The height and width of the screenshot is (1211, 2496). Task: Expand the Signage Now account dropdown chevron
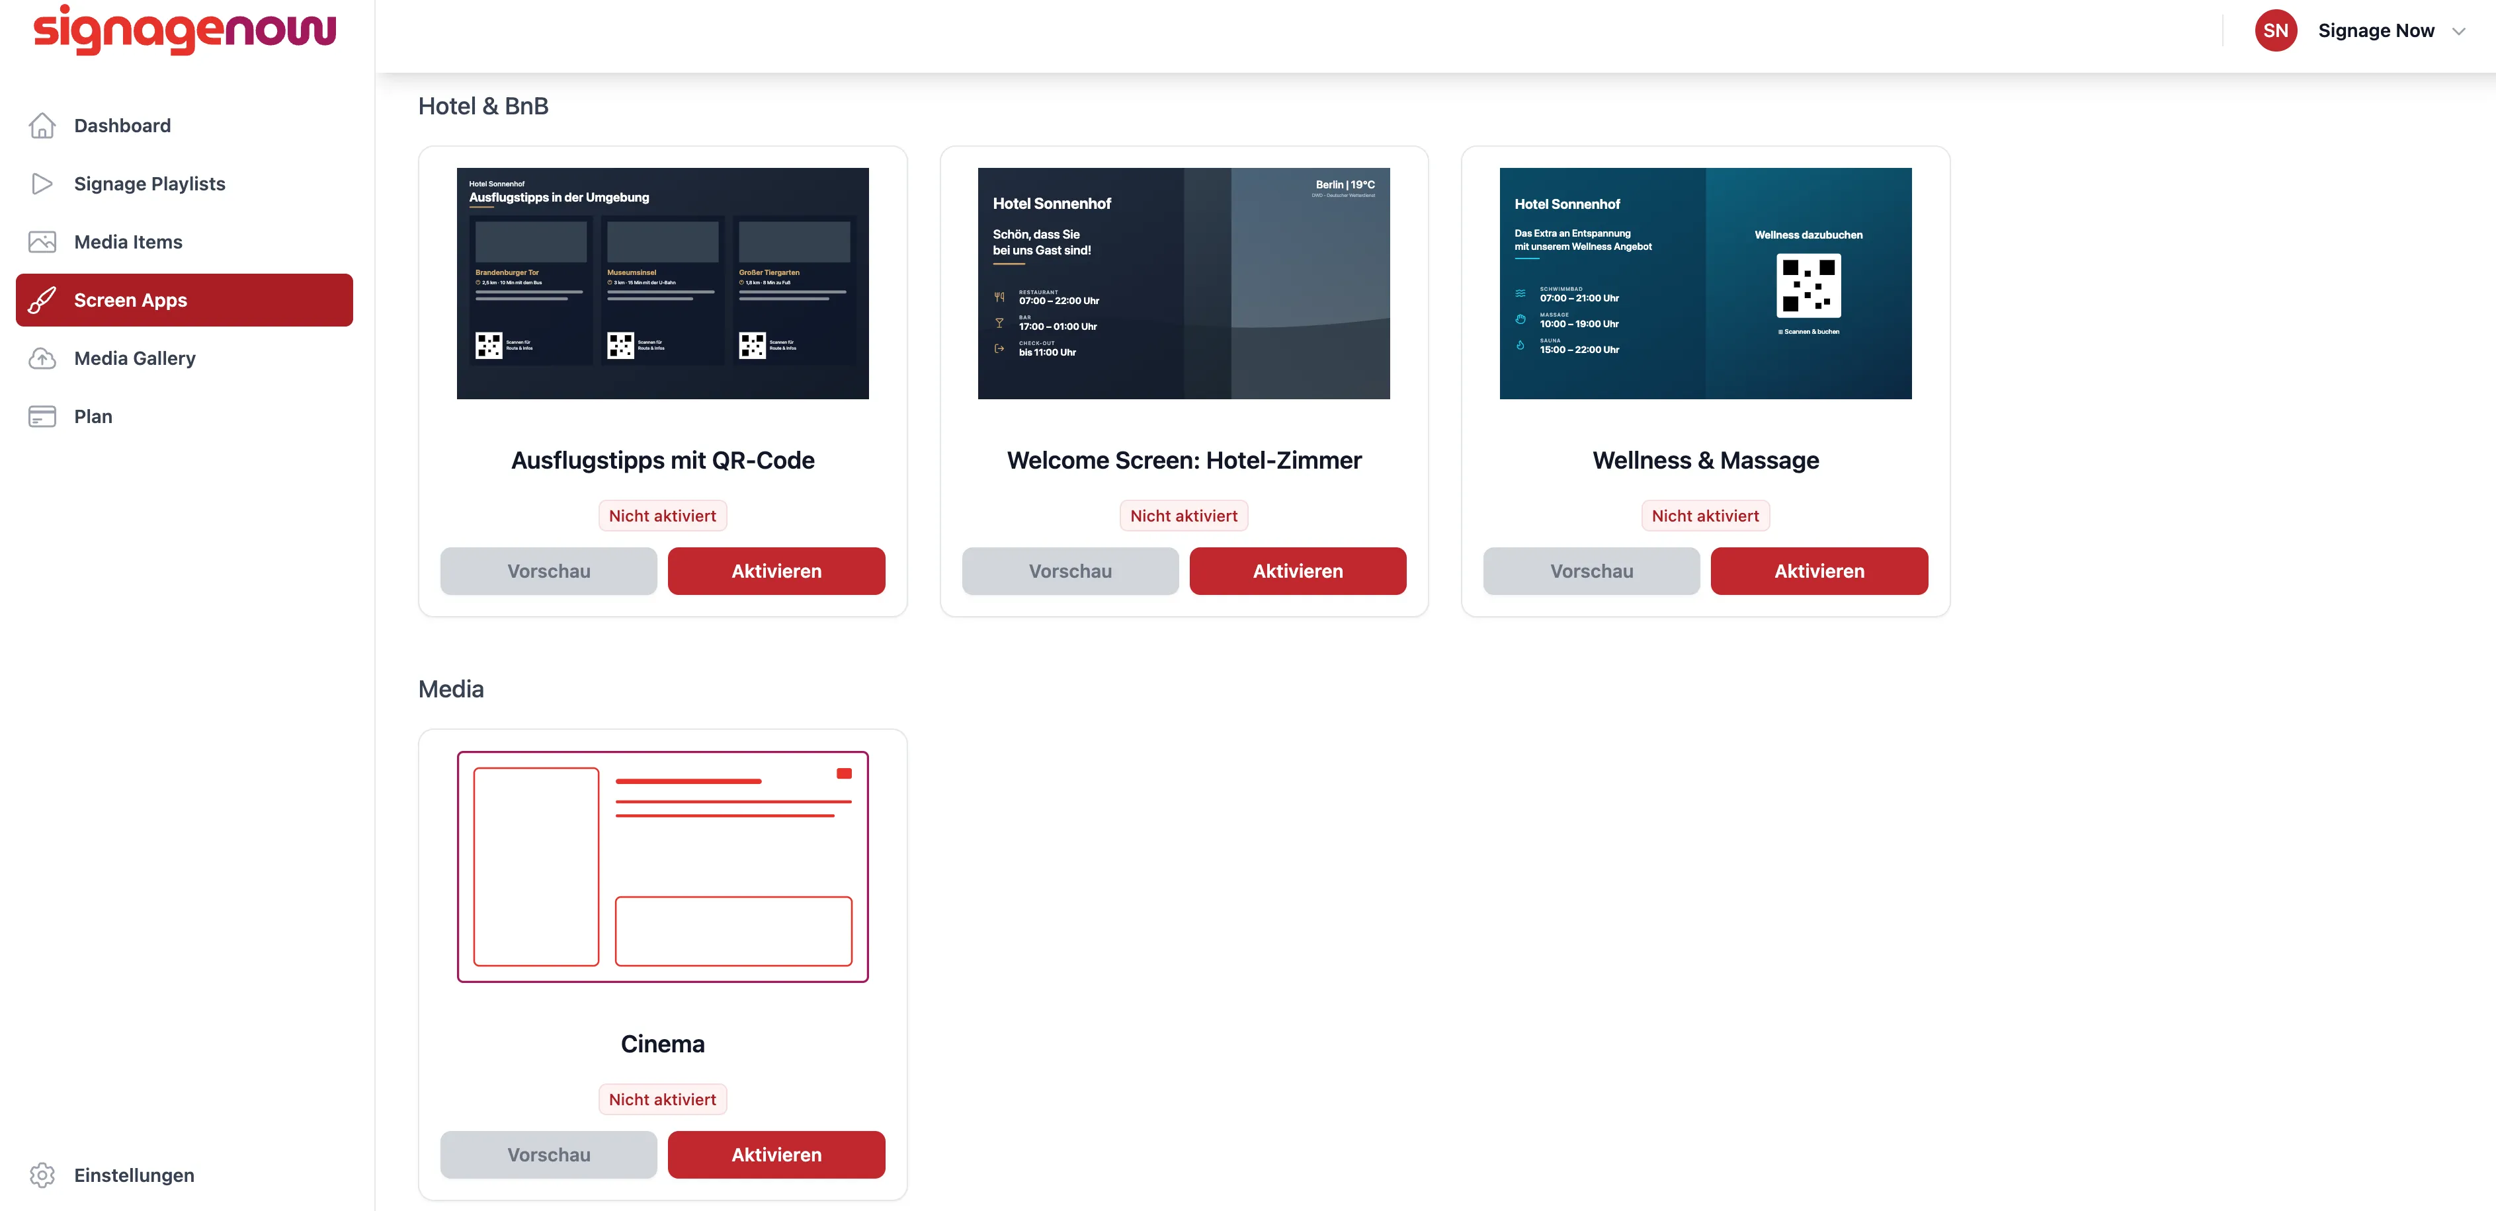pos(2458,32)
